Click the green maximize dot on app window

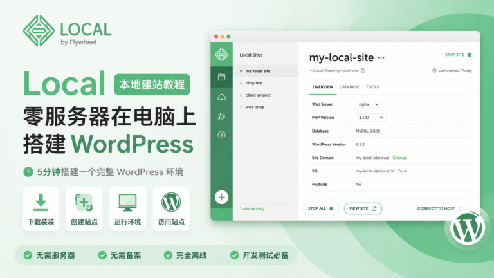(228, 37)
